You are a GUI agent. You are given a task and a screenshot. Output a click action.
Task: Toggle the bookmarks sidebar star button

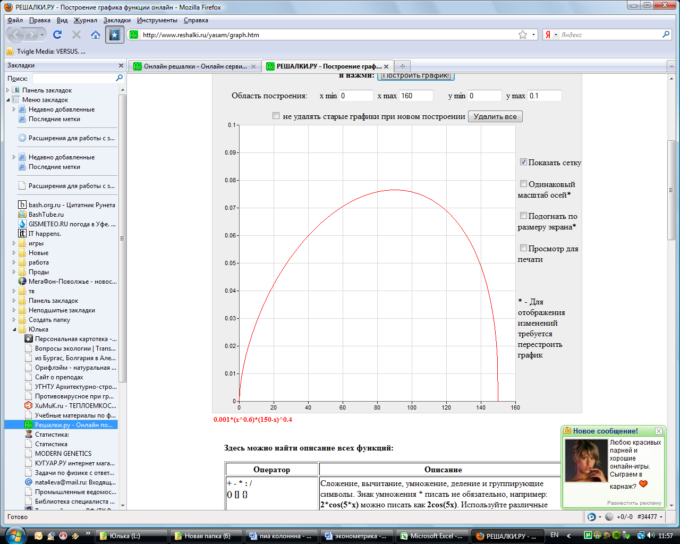(x=115, y=35)
